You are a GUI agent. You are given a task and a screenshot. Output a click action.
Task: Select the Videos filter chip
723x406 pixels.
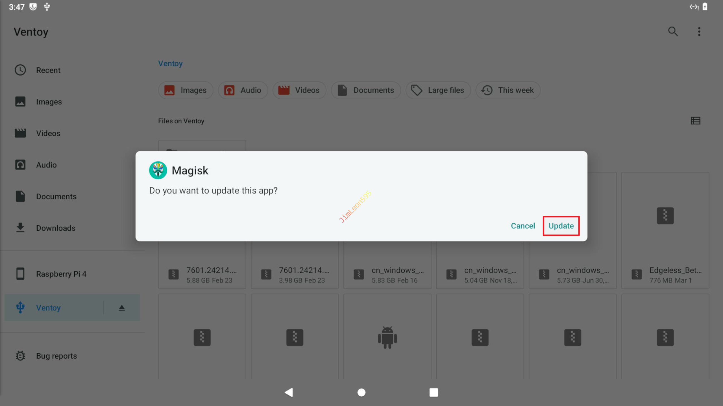coord(299,90)
